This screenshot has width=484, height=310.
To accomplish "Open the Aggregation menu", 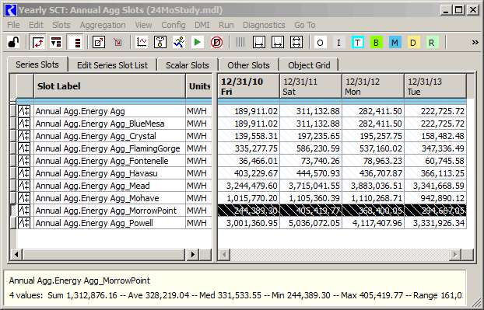I will [103, 25].
